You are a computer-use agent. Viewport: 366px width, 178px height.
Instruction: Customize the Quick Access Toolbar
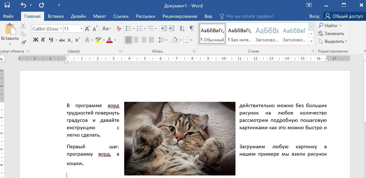(59, 5)
